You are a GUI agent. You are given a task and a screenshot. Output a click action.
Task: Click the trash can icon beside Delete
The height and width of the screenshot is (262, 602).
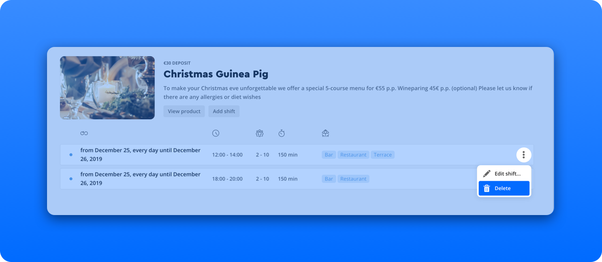487,188
